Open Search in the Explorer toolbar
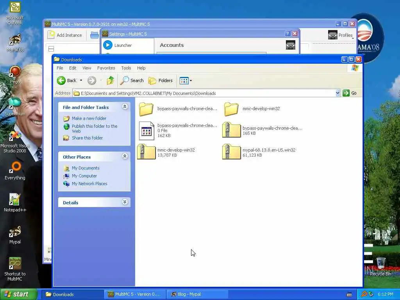Screen dimensions: 400x300 (132, 80)
